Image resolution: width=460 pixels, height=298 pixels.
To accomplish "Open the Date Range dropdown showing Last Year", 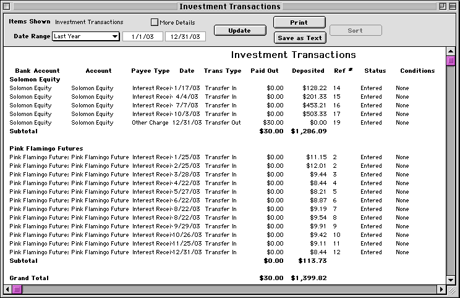I will 86,36.
